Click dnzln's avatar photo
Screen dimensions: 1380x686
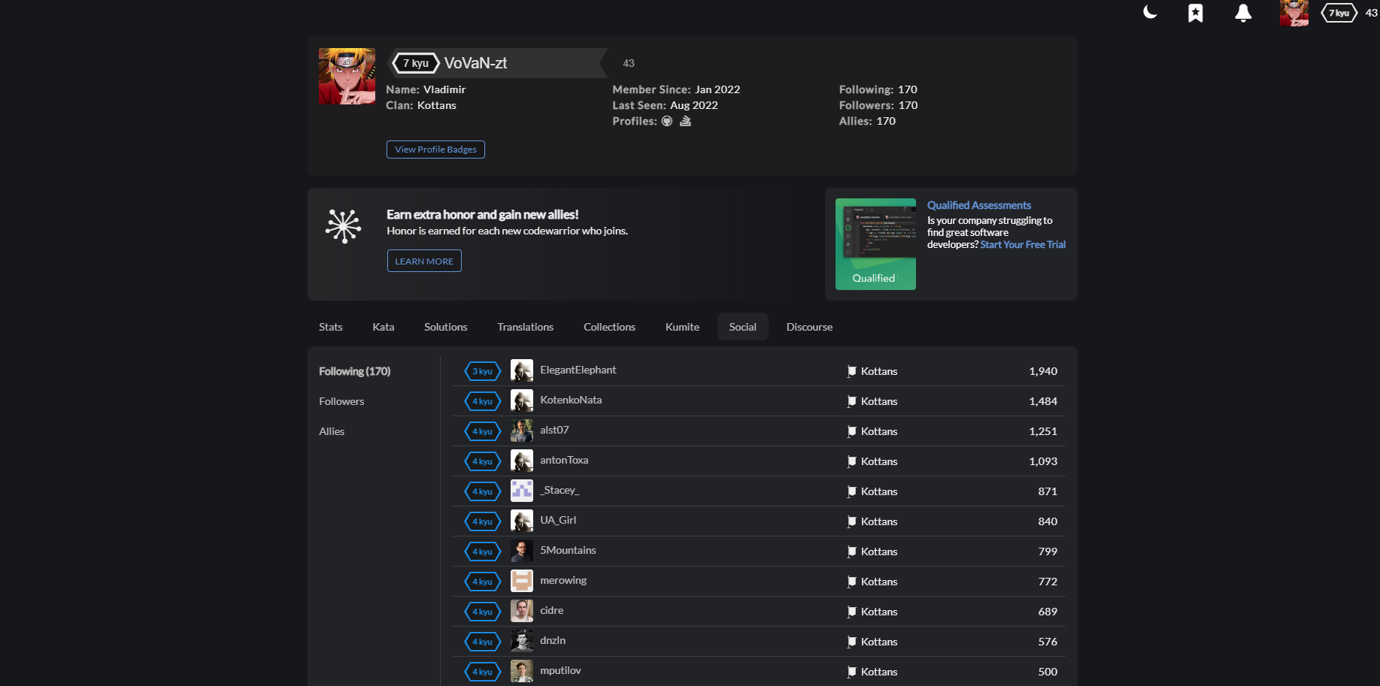coord(522,641)
